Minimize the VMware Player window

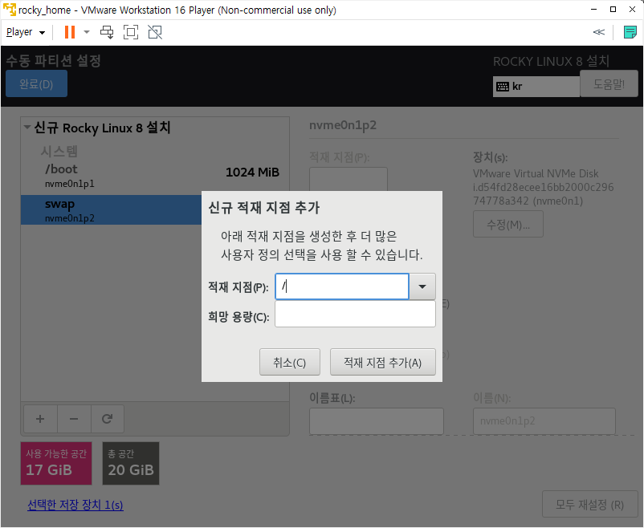(593, 9)
